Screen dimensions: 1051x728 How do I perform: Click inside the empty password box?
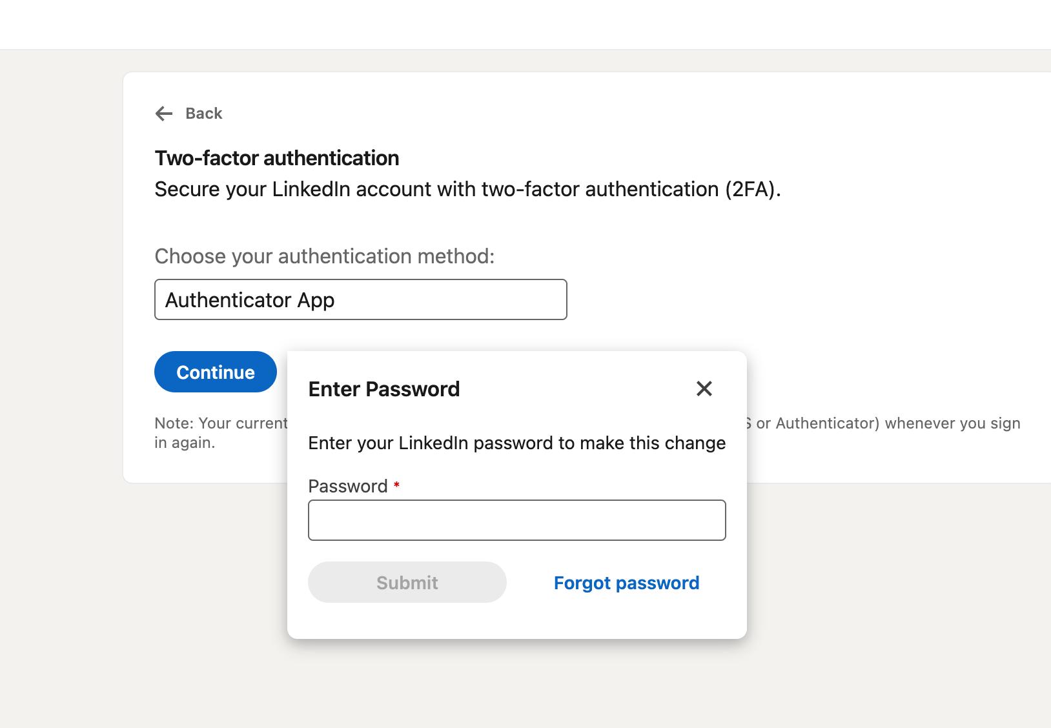(x=517, y=520)
